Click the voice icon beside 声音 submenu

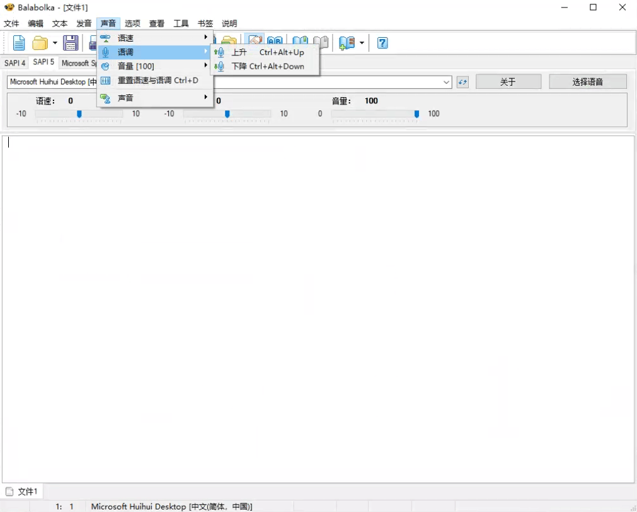(x=105, y=98)
